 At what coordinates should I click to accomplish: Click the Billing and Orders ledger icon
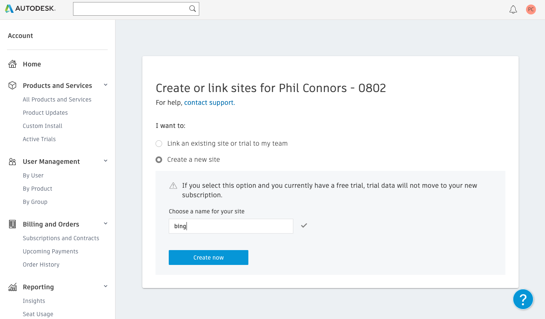point(12,223)
